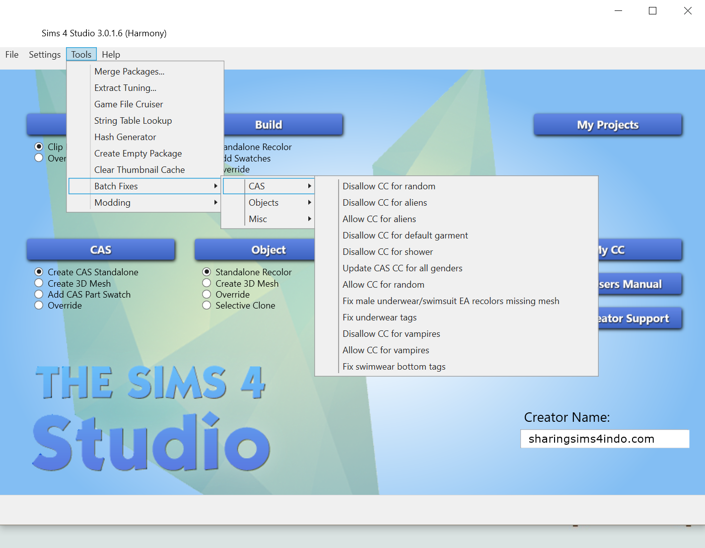Select Disallow CC for vampires
705x548 pixels.
(456, 334)
